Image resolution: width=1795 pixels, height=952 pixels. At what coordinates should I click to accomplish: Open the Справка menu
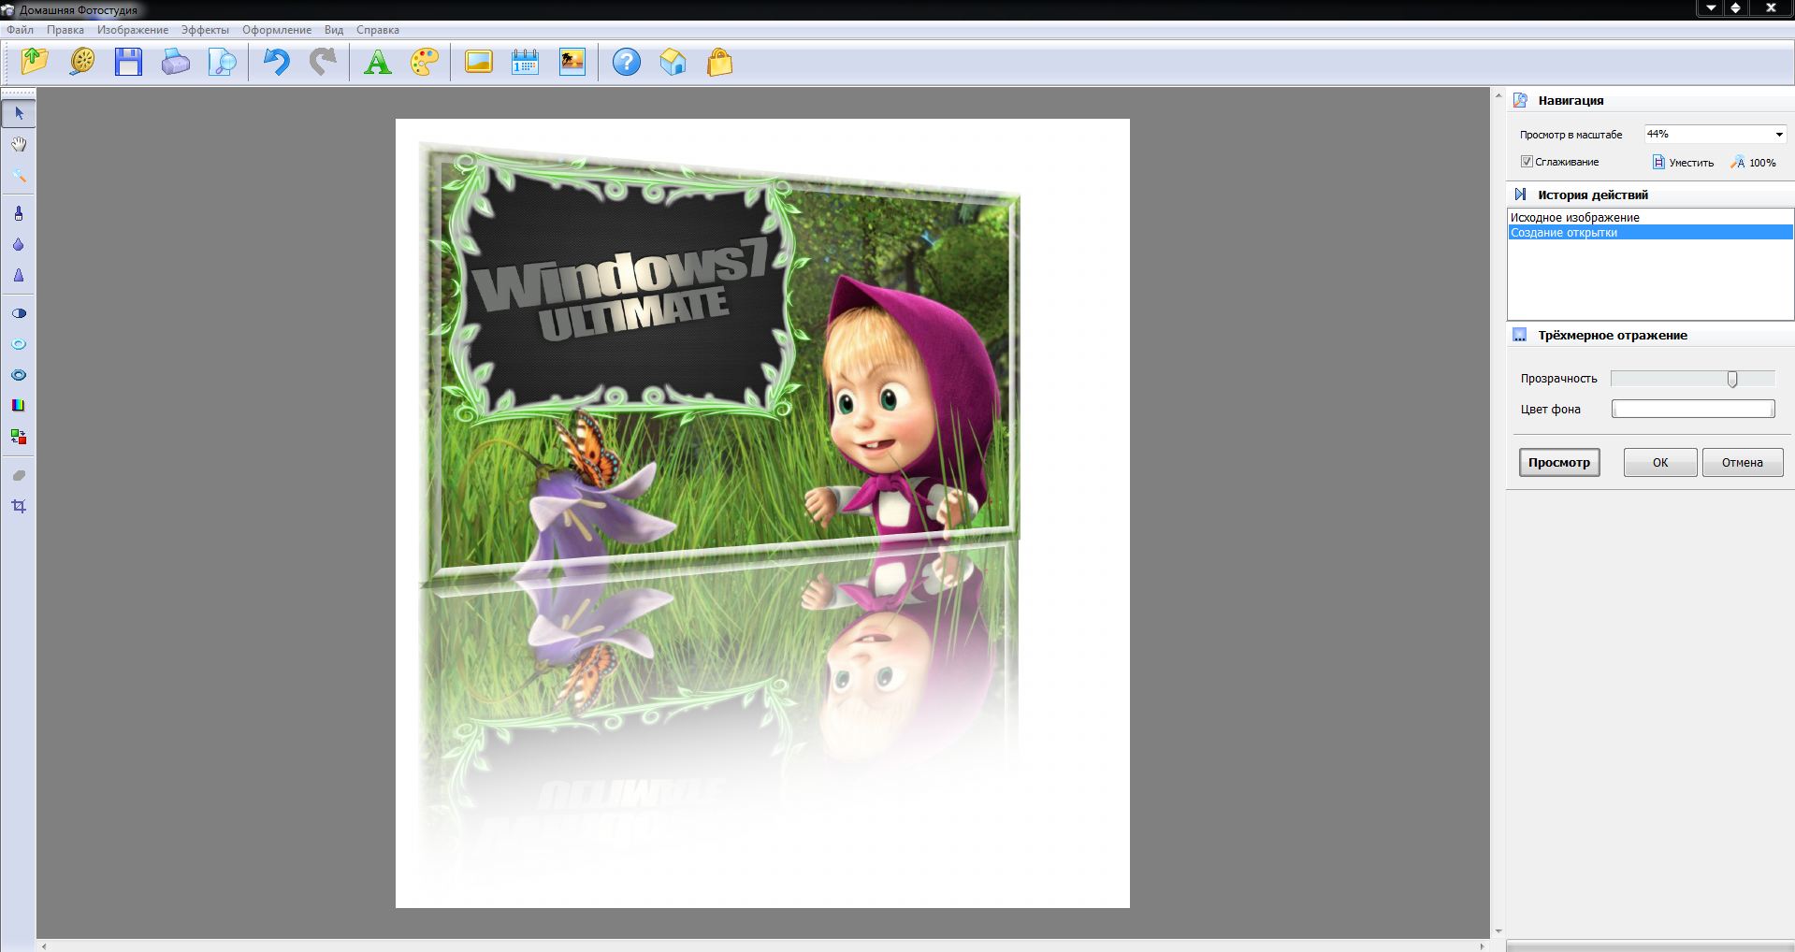tap(378, 30)
